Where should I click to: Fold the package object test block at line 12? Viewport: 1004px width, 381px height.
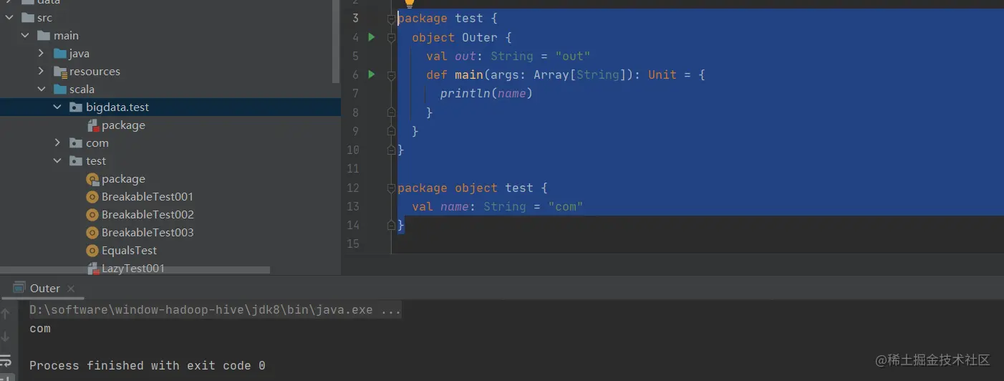(x=392, y=188)
